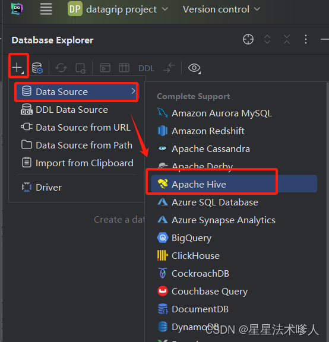The width and height of the screenshot is (329, 342).
Task: Click the Expand All arrows icon
Action: point(267,39)
